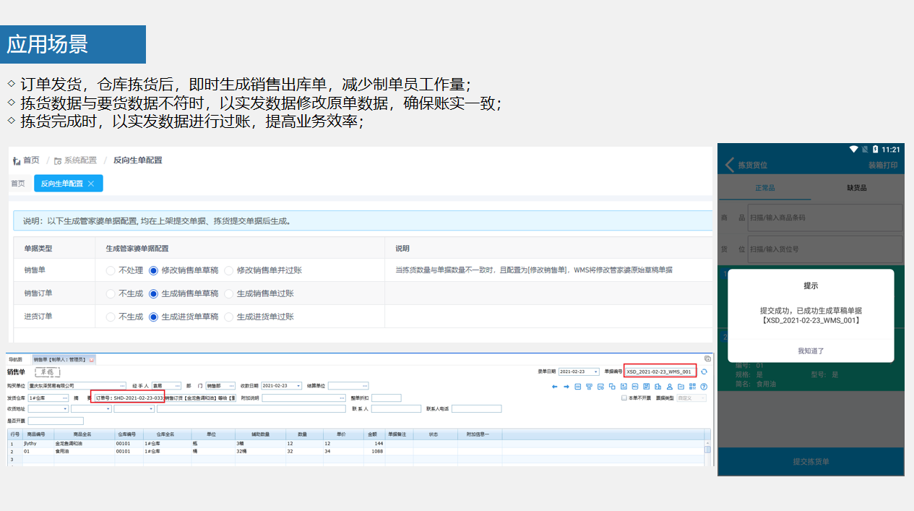This screenshot has height=511, width=914.
Task: Go to previous record with left arrow
Action: click(x=555, y=387)
